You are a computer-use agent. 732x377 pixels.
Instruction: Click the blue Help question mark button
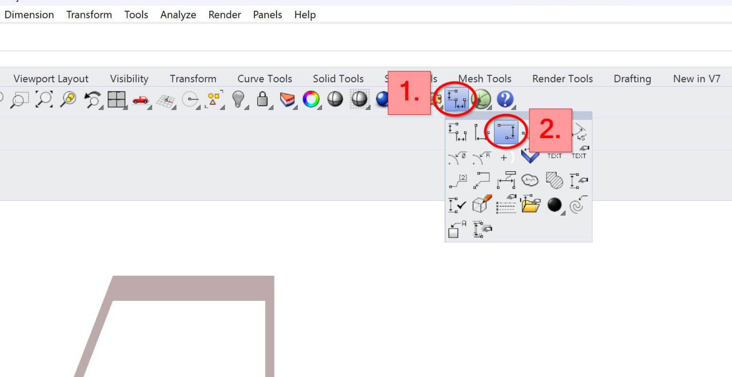click(505, 99)
